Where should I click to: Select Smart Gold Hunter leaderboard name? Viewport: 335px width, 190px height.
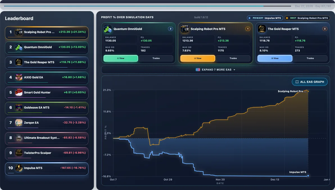coord(37,92)
